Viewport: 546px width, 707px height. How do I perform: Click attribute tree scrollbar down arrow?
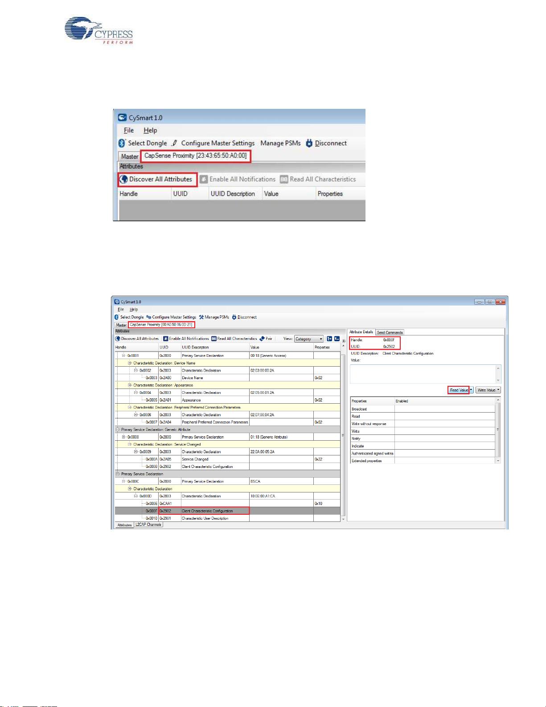(343, 519)
